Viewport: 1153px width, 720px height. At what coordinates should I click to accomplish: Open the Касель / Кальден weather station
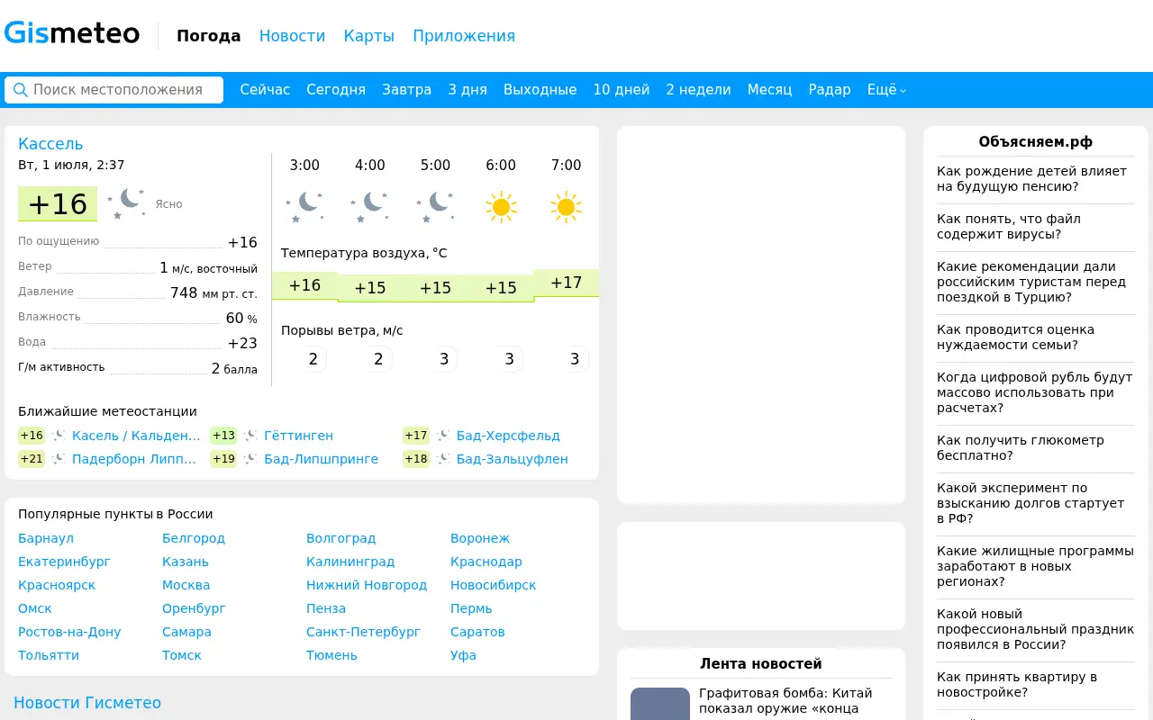coord(136,436)
